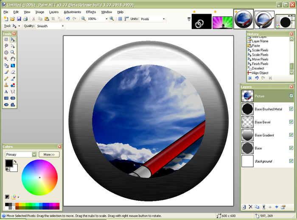The image size is (297, 220).
Task: Open the image list dropdown arrow
Action: 189,19
